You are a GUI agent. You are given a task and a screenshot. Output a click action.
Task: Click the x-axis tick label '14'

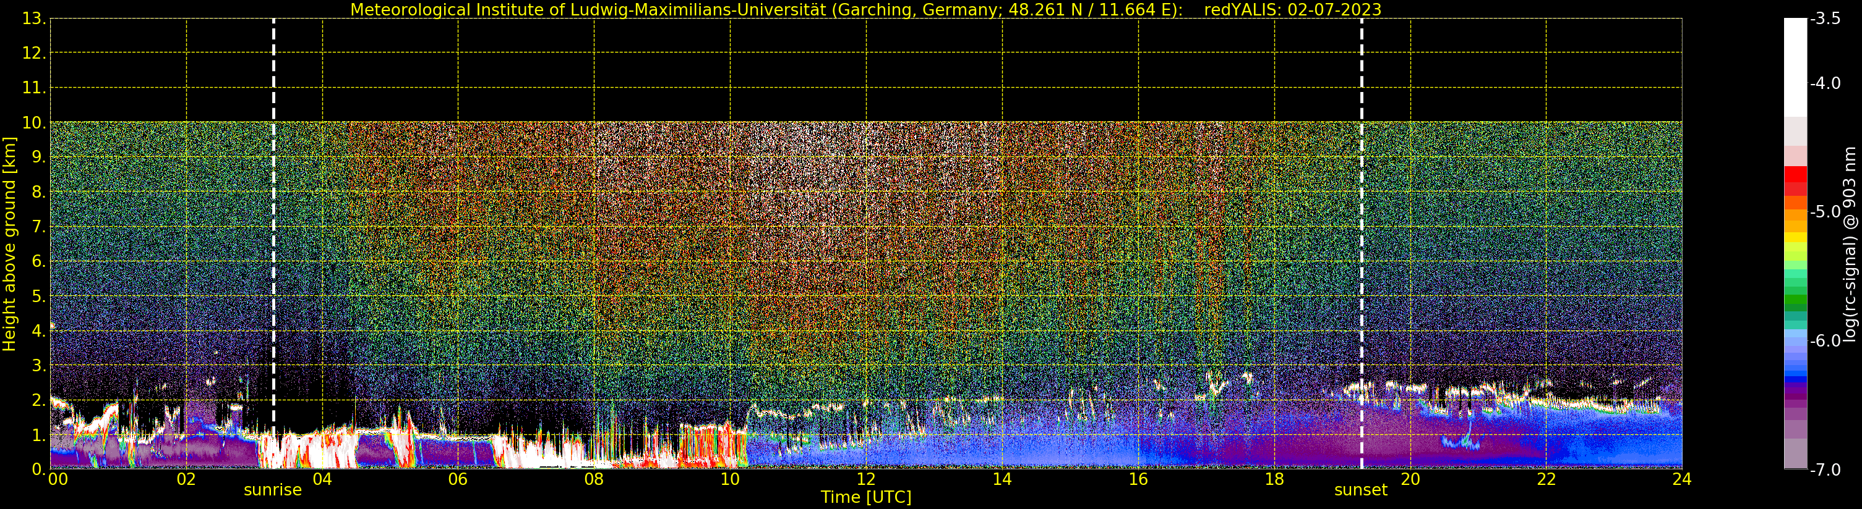[x=1001, y=479]
